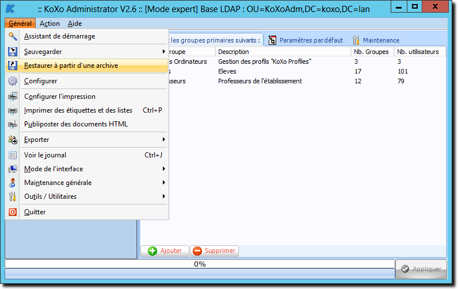Open the groupes primaires suivants tab
This screenshot has width=458, height=289.
pos(215,40)
